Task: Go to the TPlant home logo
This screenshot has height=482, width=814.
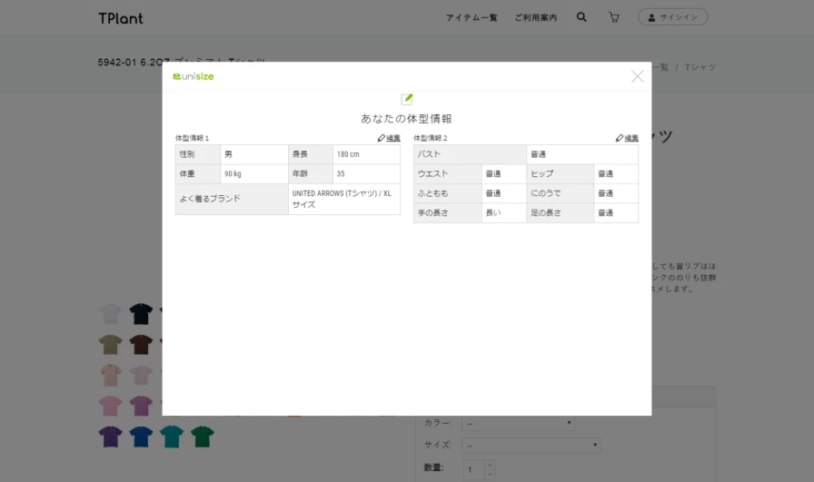Action: click(x=121, y=17)
